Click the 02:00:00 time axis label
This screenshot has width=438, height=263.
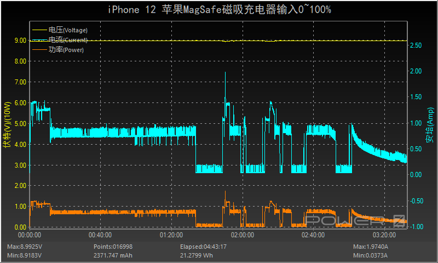243,235
